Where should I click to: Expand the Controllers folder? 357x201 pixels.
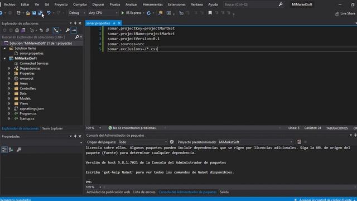pyautogui.click(x=9, y=88)
